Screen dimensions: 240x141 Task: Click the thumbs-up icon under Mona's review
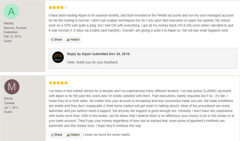[x=68, y=135]
